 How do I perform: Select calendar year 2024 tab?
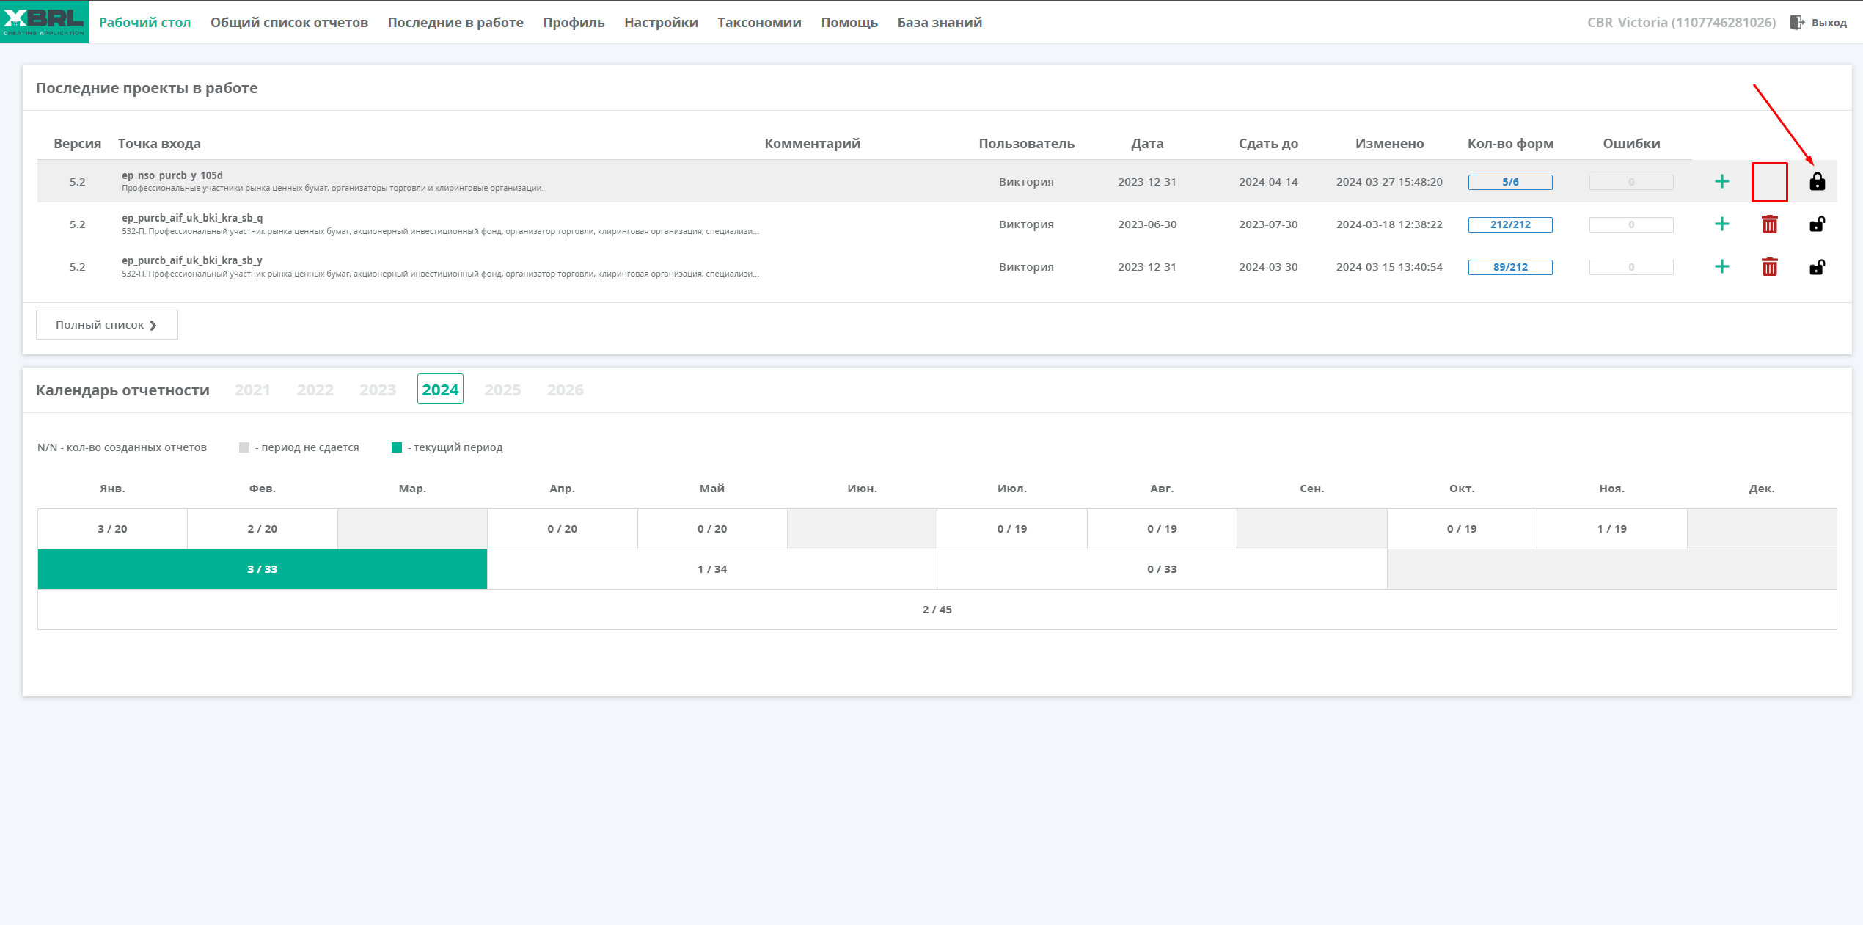[x=440, y=390]
